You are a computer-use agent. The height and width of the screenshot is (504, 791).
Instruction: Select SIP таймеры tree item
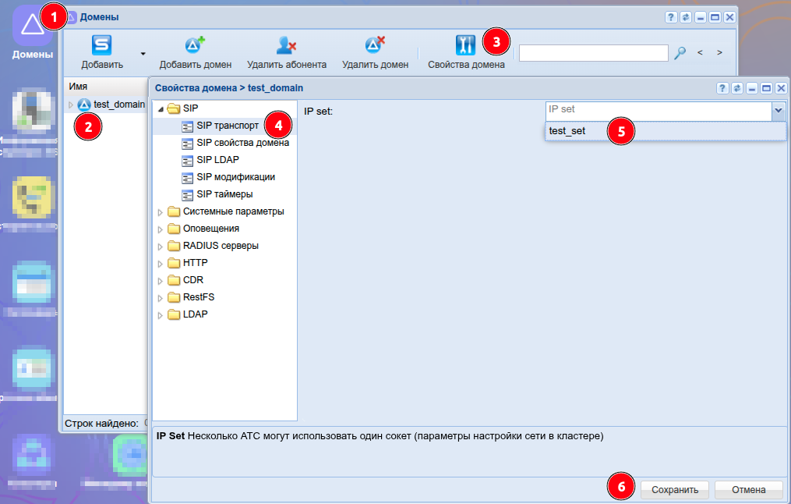click(x=224, y=194)
